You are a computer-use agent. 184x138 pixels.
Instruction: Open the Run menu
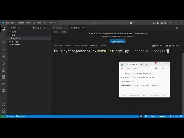pyautogui.click(x=39, y=23)
